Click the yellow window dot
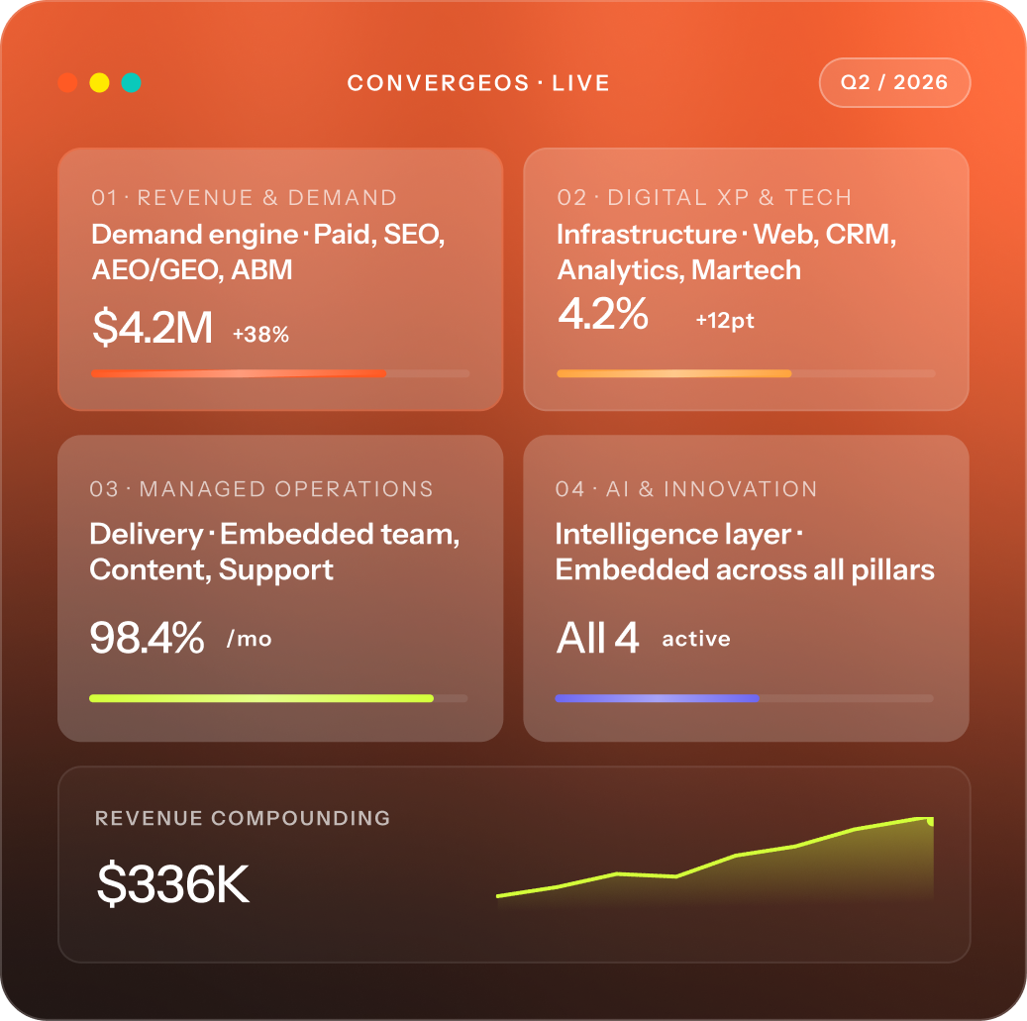 point(100,82)
